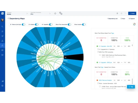Expand the Initiative filter chevron
The height and width of the screenshot is (103, 138).
(29, 24)
